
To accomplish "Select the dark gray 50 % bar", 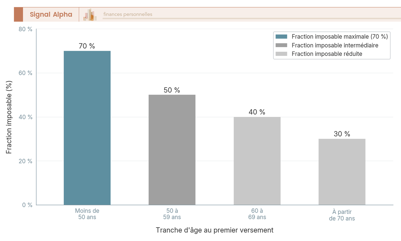I will tap(172, 150).
